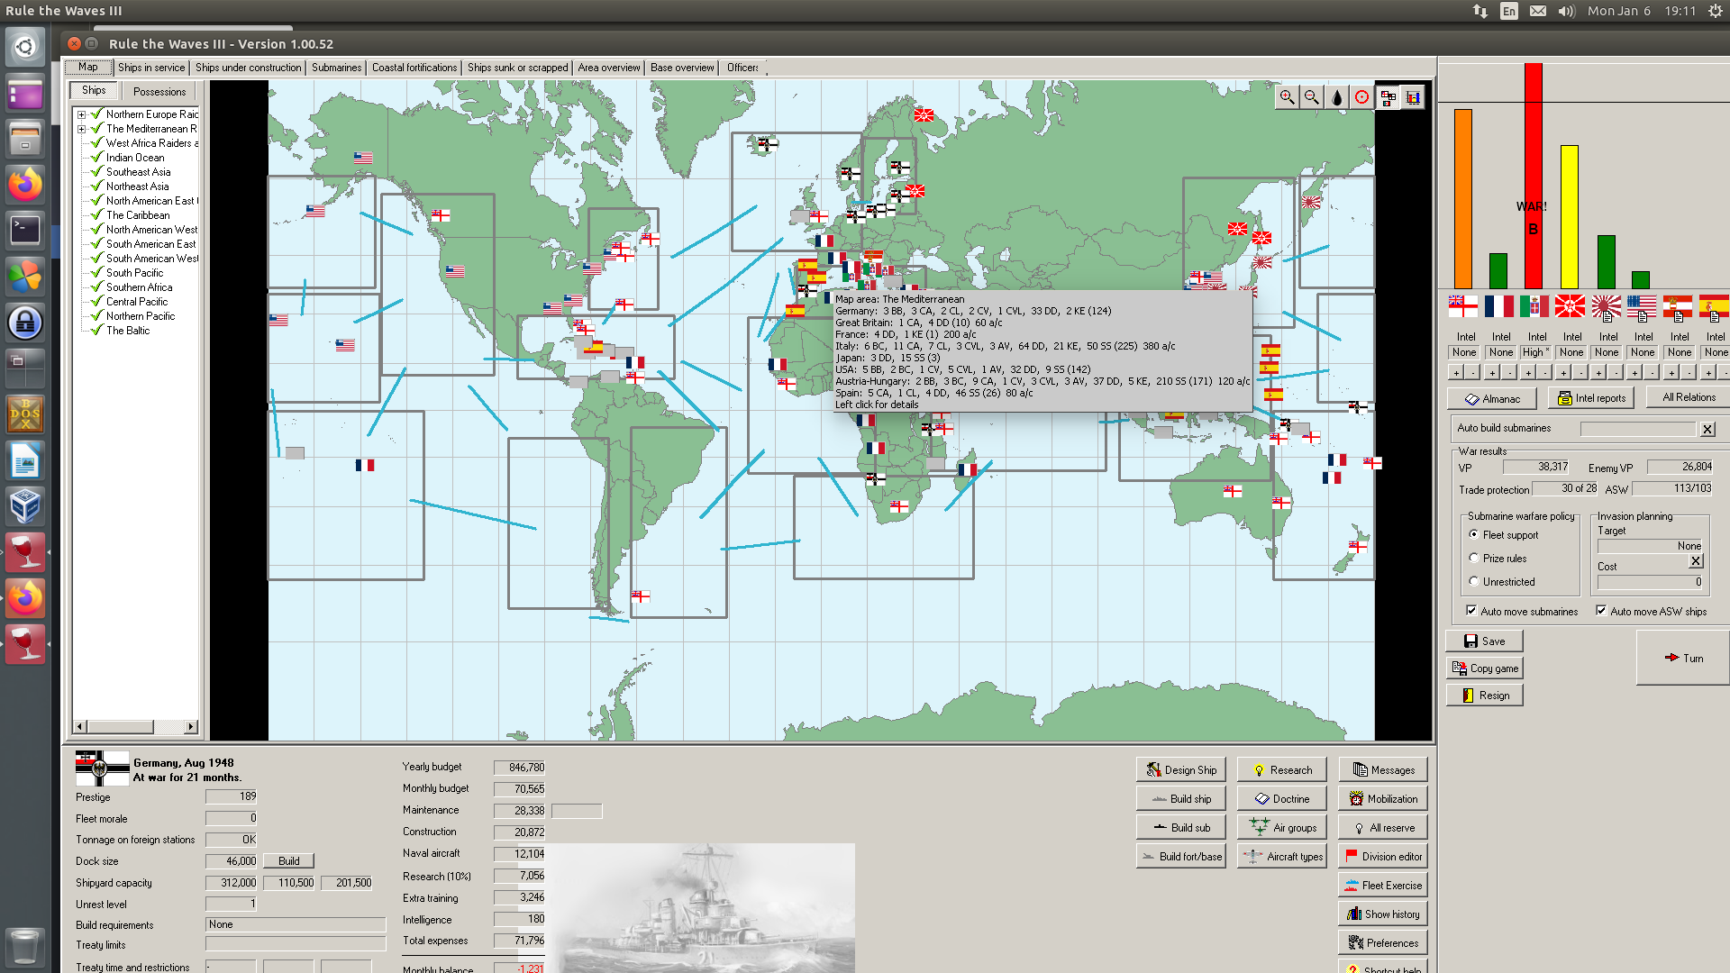Toggle checkmark for The Baltic area

point(97,330)
